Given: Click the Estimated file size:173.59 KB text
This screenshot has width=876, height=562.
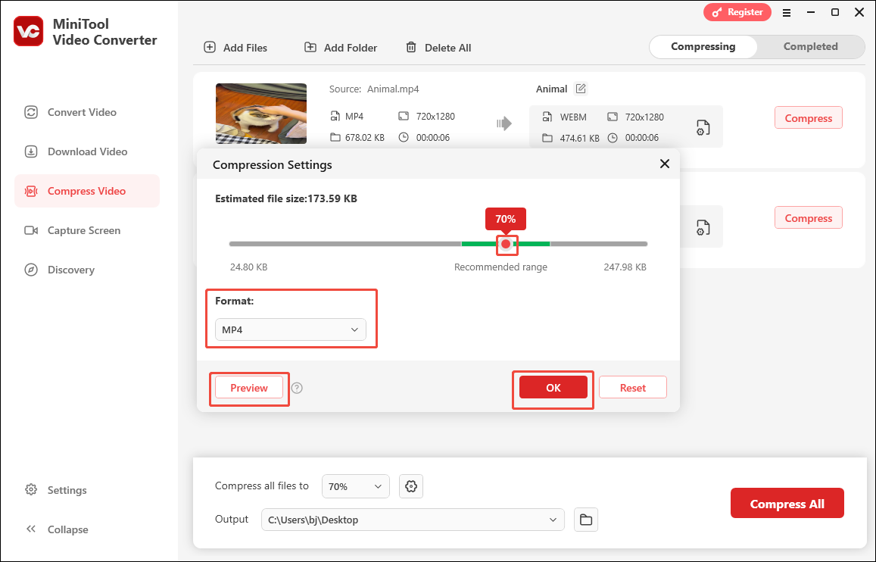Looking at the screenshot, I should (286, 198).
